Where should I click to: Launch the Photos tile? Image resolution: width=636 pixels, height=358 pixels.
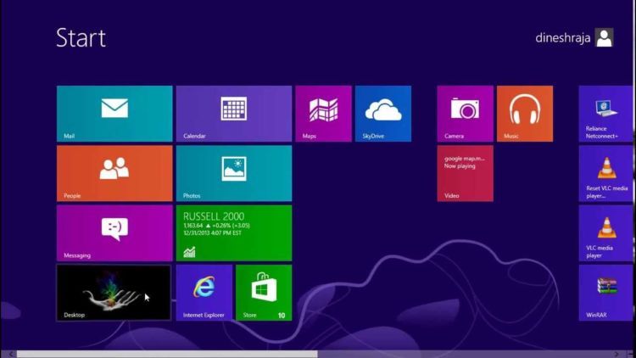[234, 173]
